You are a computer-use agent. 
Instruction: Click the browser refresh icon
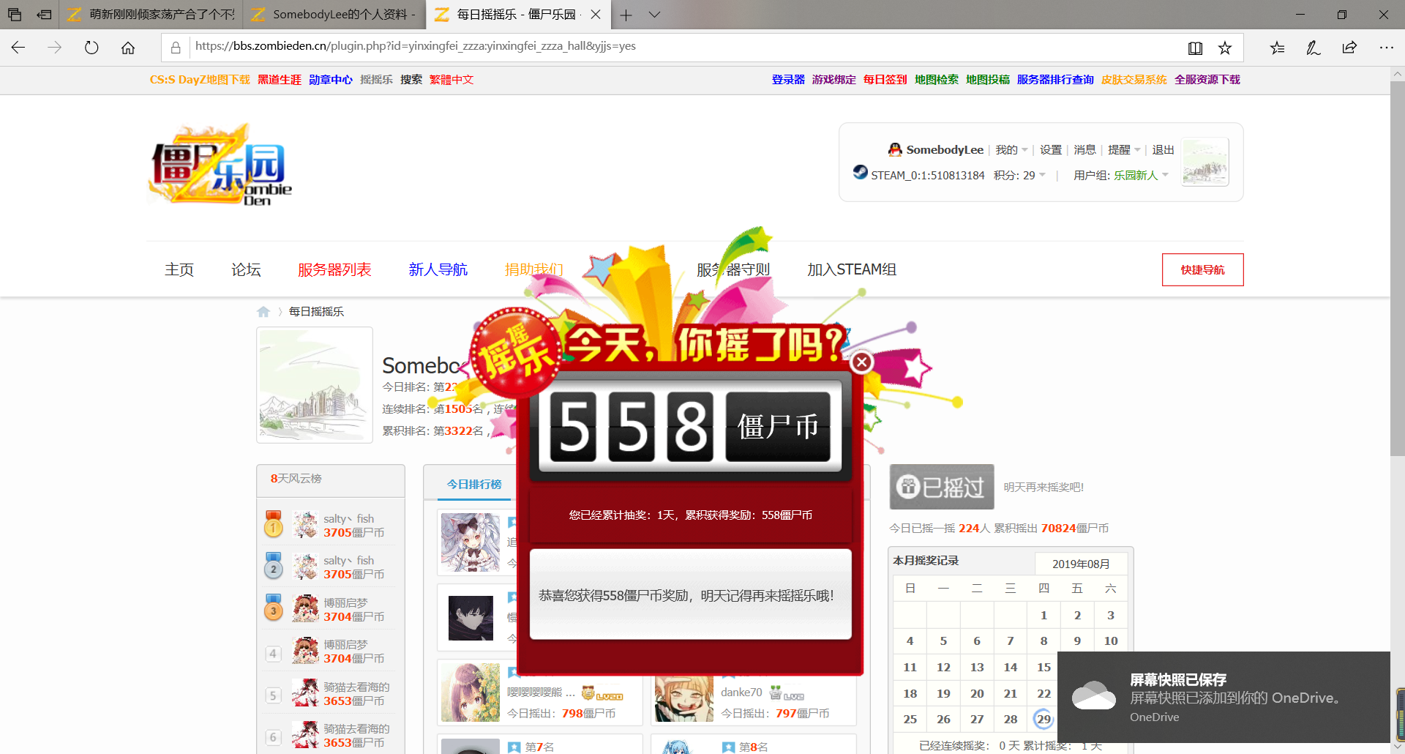[91, 48]
